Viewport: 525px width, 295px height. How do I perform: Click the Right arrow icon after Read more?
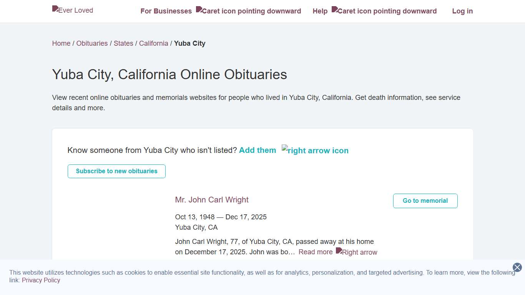point(357,252)
